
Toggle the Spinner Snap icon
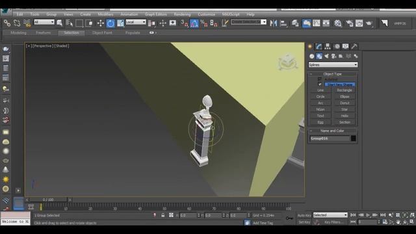point(214,23)
